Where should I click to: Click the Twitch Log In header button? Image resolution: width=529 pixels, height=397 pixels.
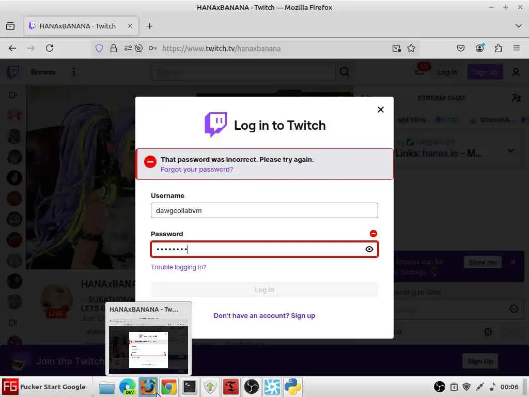pyautogui.click(x=447, y=72)
